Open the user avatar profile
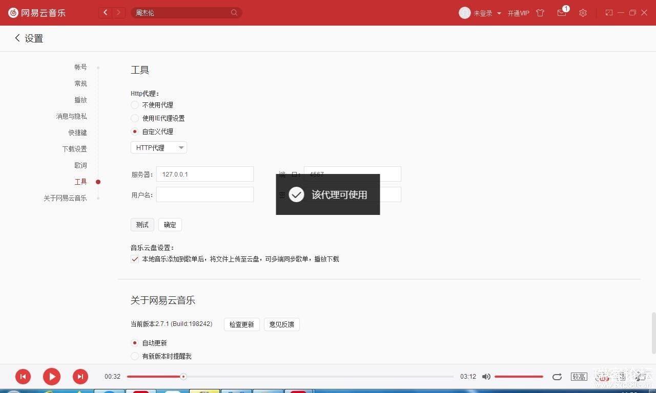Screen dimensions: 656x393 [x=465, y=13]
